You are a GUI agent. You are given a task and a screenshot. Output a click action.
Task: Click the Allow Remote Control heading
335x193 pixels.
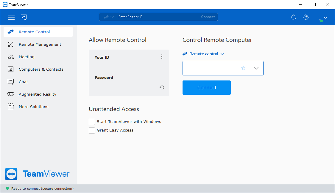(x=118, y=40)
